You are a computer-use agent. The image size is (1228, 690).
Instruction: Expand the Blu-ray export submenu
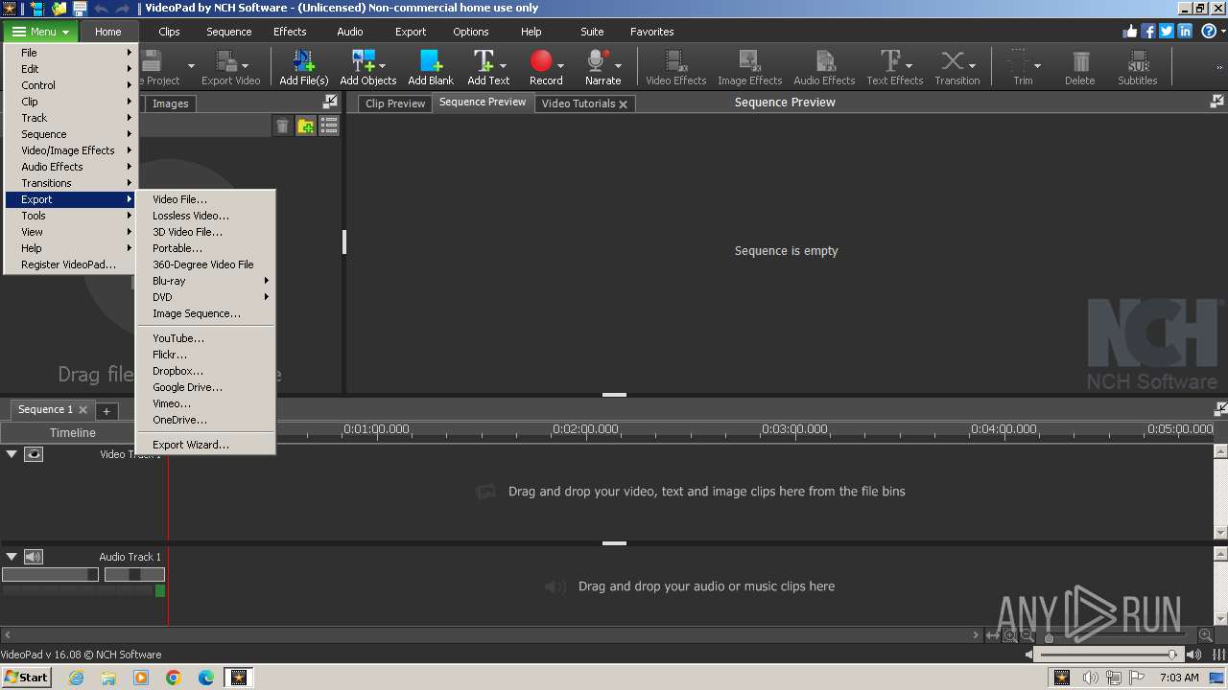[205, 281]
